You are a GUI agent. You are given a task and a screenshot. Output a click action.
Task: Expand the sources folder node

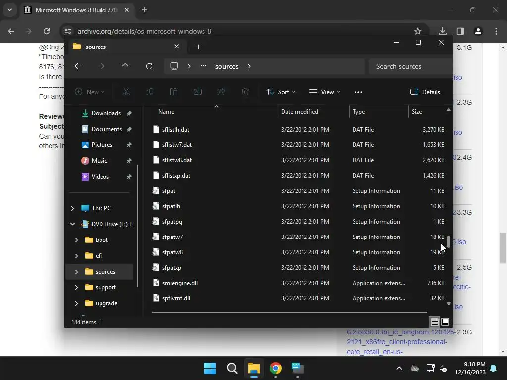pos(76,272)
